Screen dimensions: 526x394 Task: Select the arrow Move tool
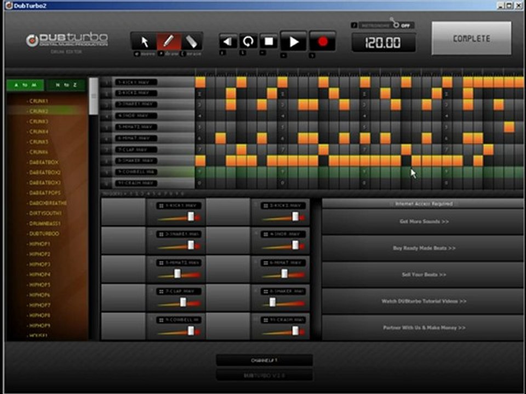coord(144,42)
